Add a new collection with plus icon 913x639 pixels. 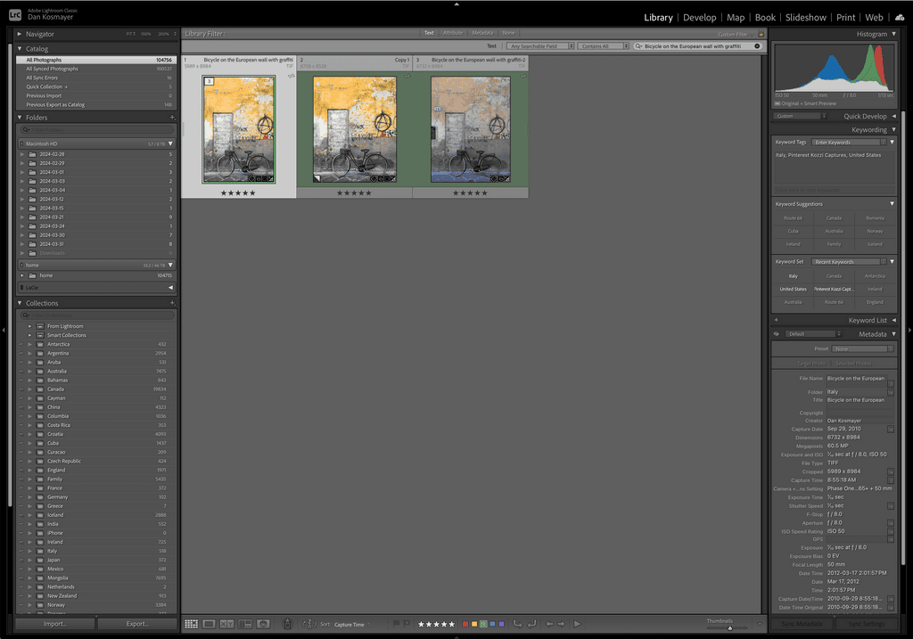pos(172,303)
